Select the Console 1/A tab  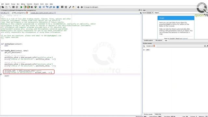(x=149, y=46)
